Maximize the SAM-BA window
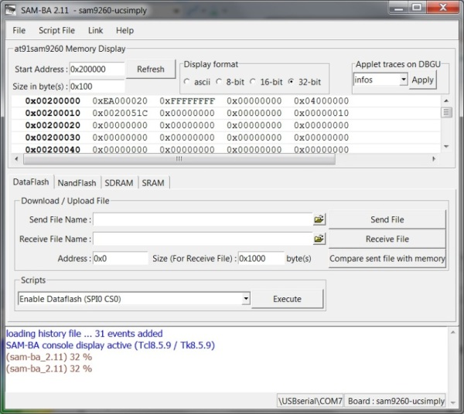The width and height of the screenshot is (464, 414). (417, 8)
